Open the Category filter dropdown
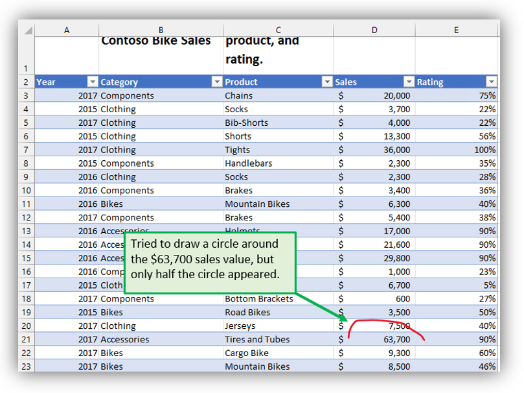 (216, 82)
